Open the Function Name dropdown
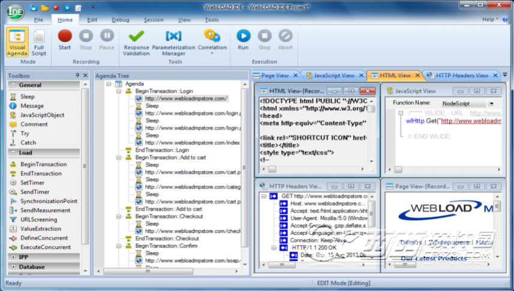514x291 pixels. click(x=491, y=104)
